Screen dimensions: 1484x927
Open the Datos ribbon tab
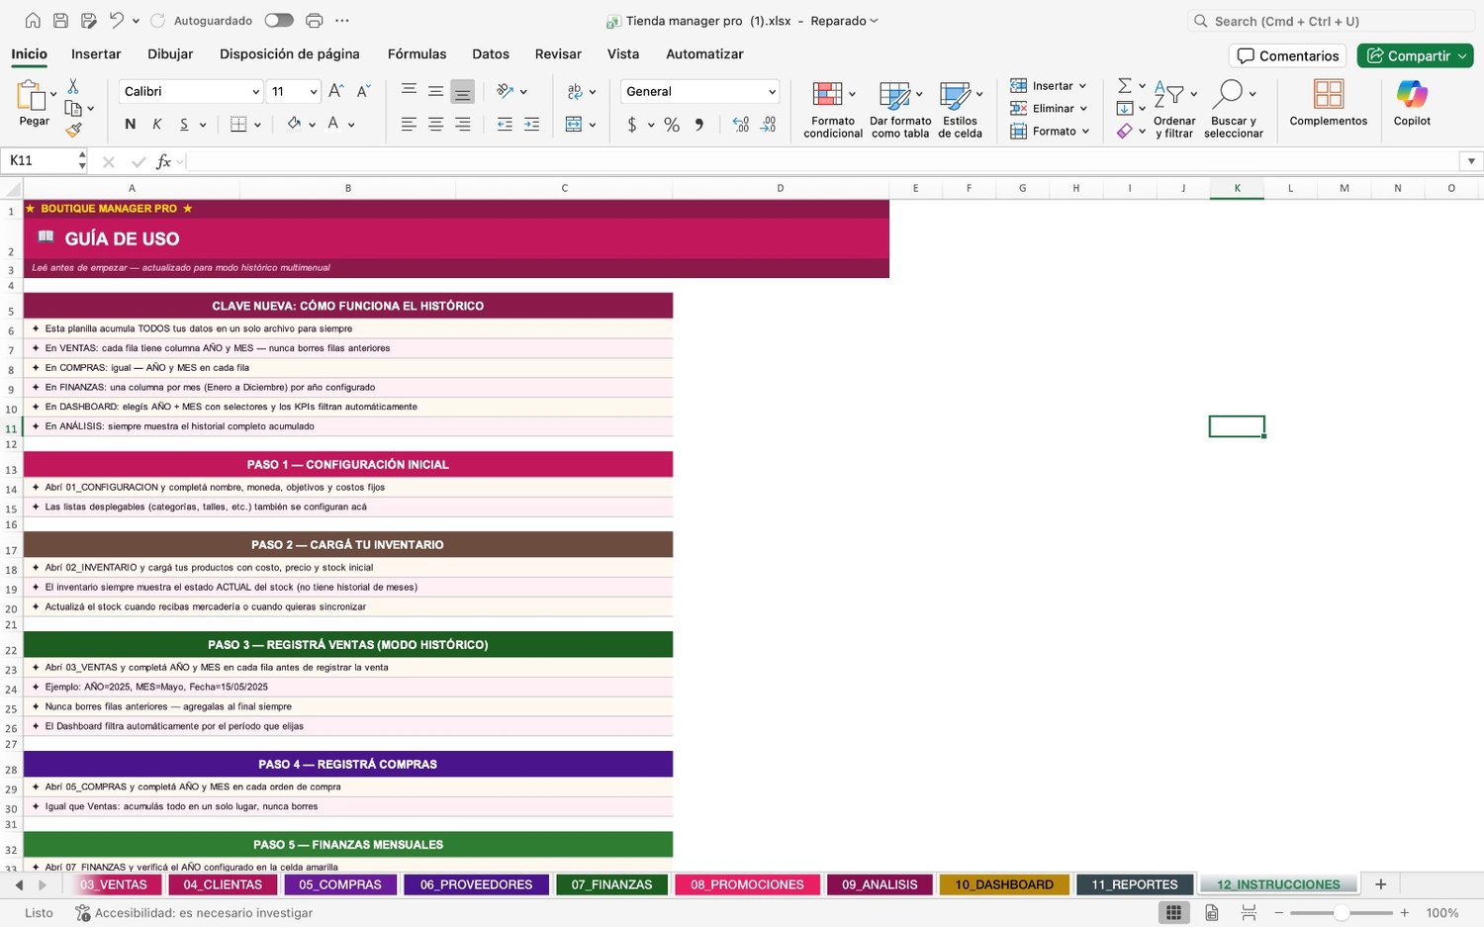(x=491, y=54)
